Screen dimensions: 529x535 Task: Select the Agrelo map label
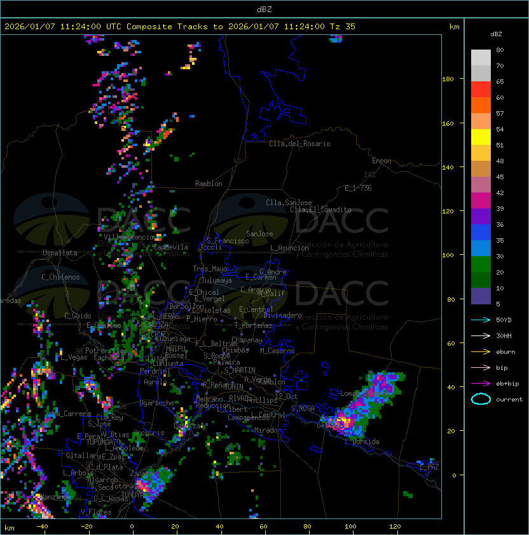(155, 382)
